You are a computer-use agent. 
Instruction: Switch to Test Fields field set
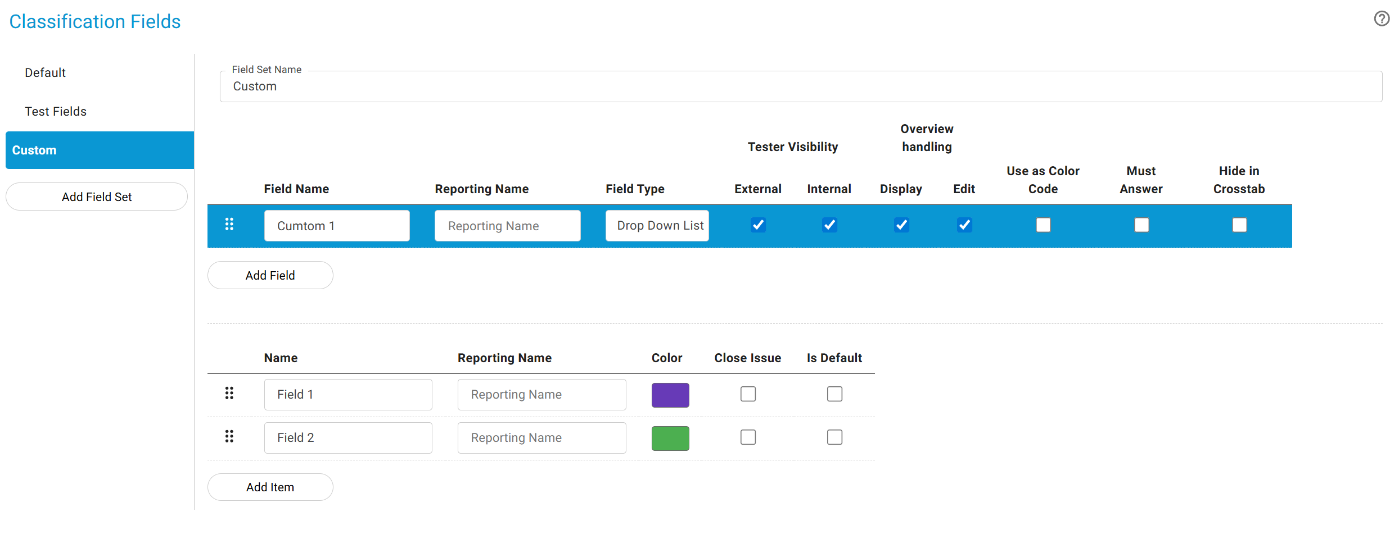click(56, 112)
